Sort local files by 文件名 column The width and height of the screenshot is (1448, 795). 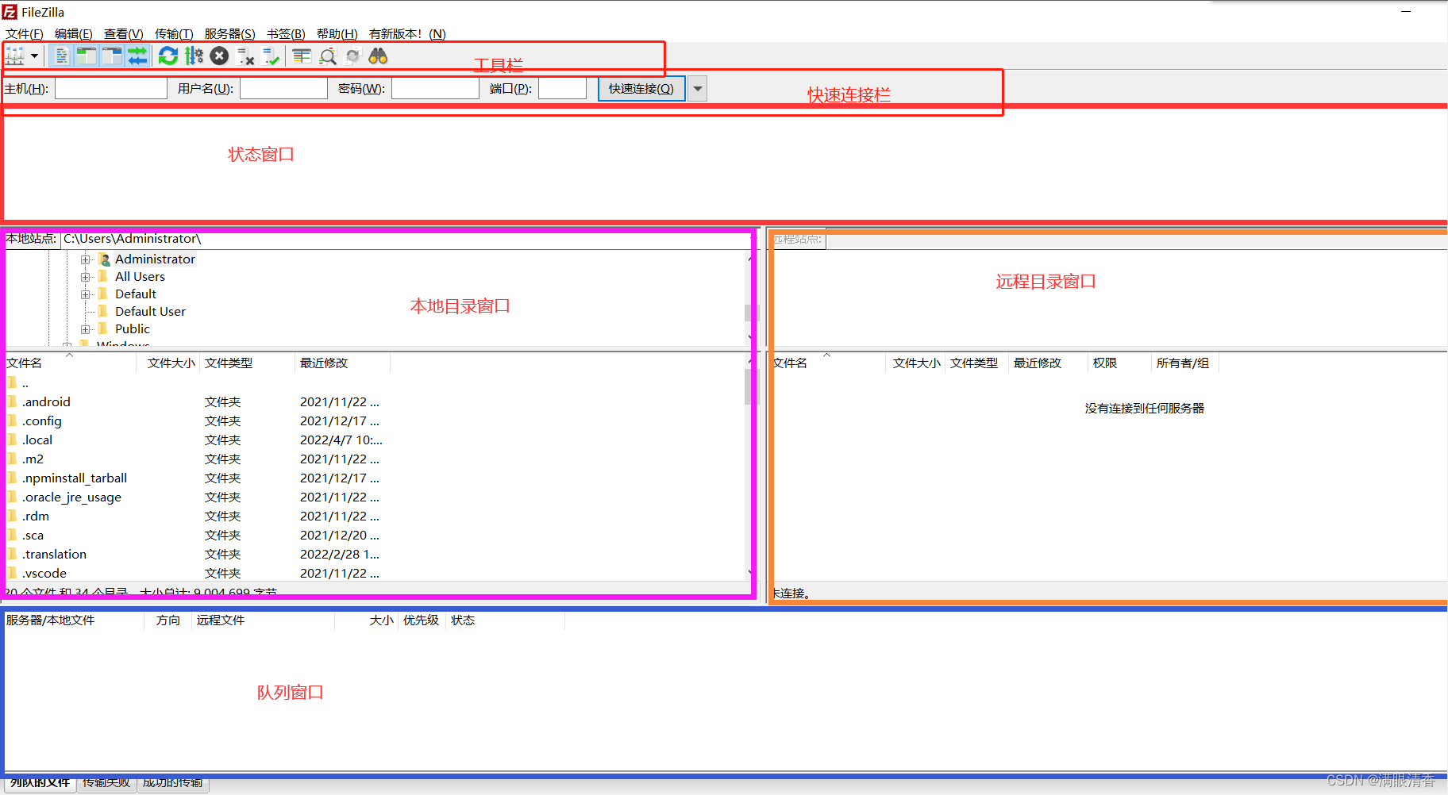point(70,363)
